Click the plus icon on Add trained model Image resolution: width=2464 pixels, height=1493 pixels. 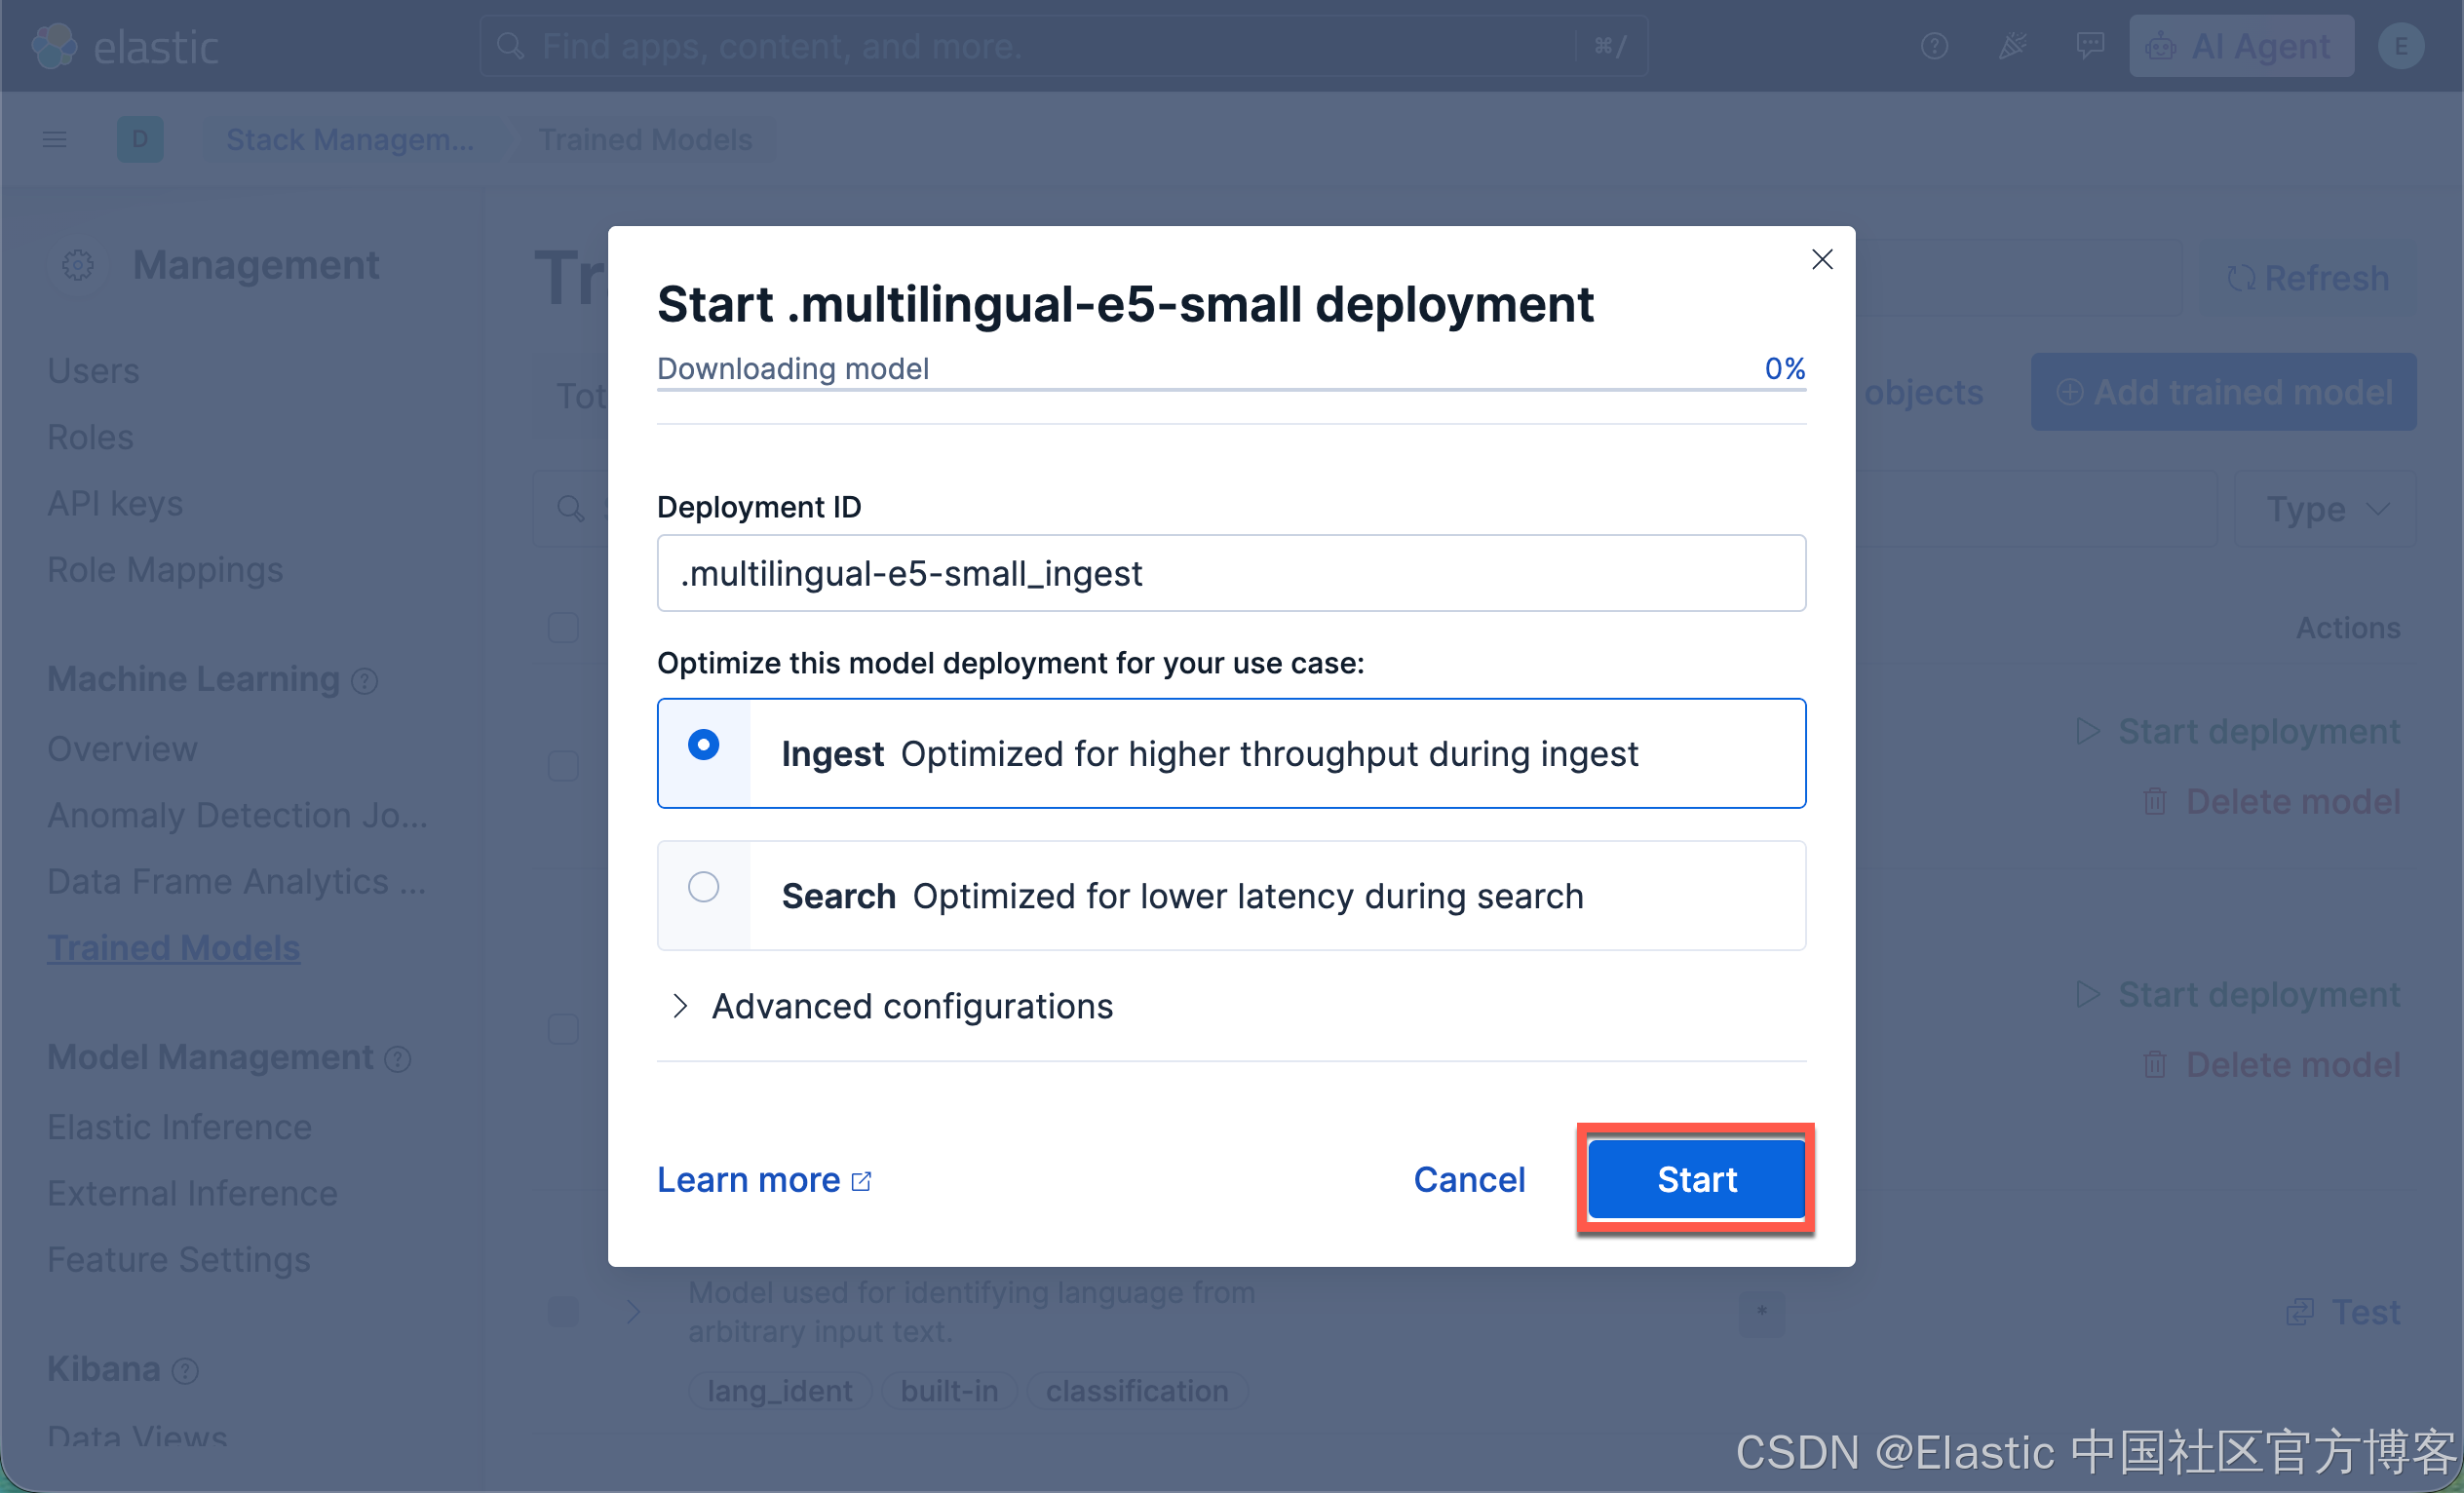[x=2069, y=392]
